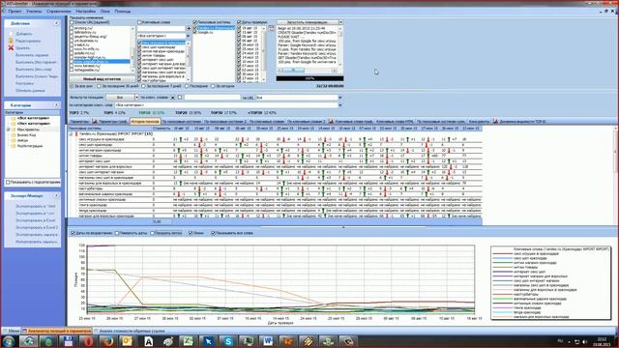Open Skype from the taskbar
Screen dimensions: 619x348
click(228, 341)
